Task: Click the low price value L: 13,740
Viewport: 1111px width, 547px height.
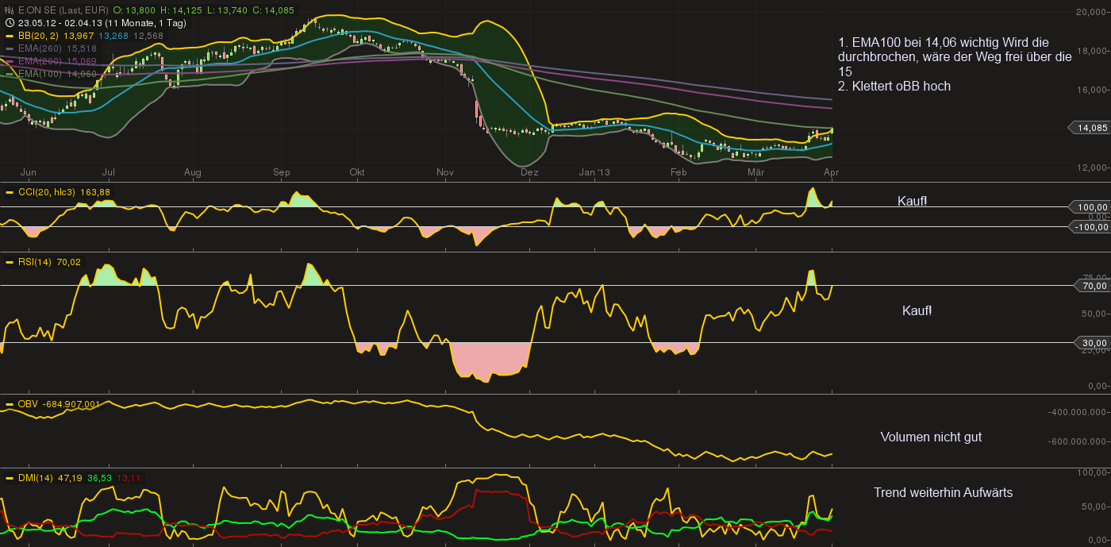Action: [x=226, y=10]
